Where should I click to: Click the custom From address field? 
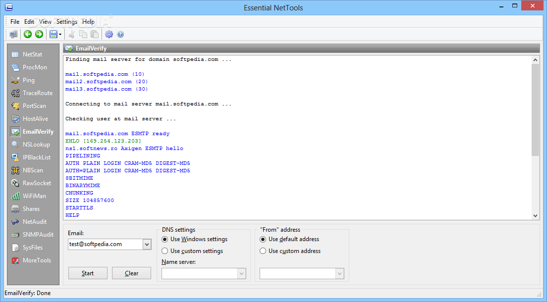298,274
